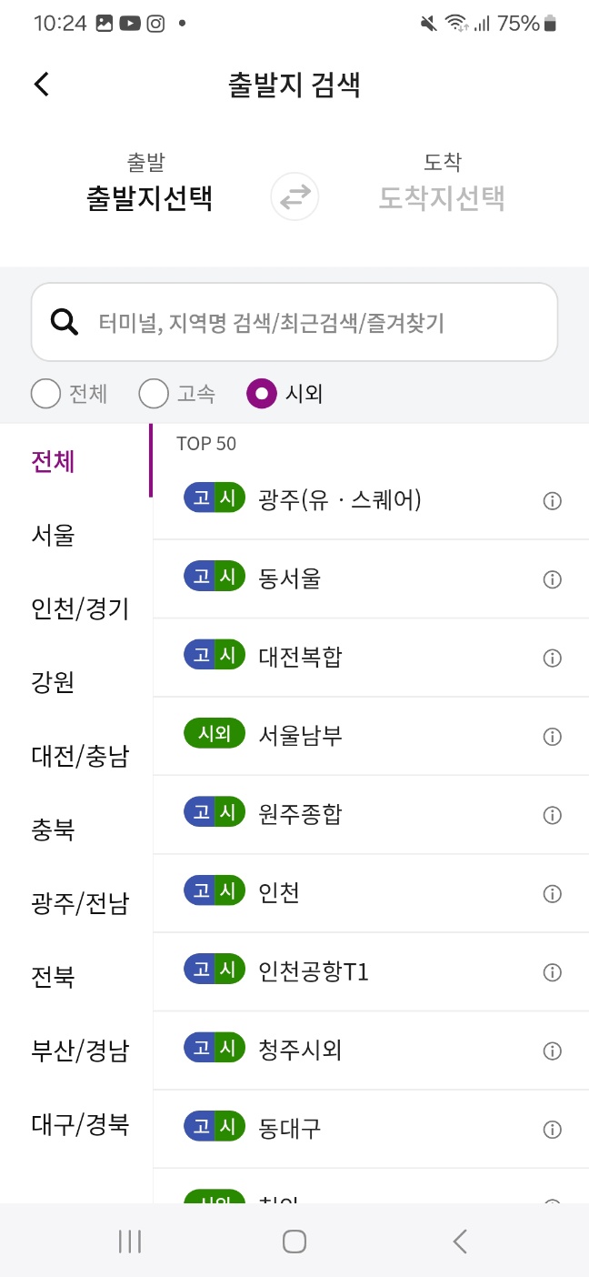Viewport: 589px width, 1277px height.
Task: Tap 도착지선택 to pick arrival location
Action: pyautogui.click(x=443, y=197)
